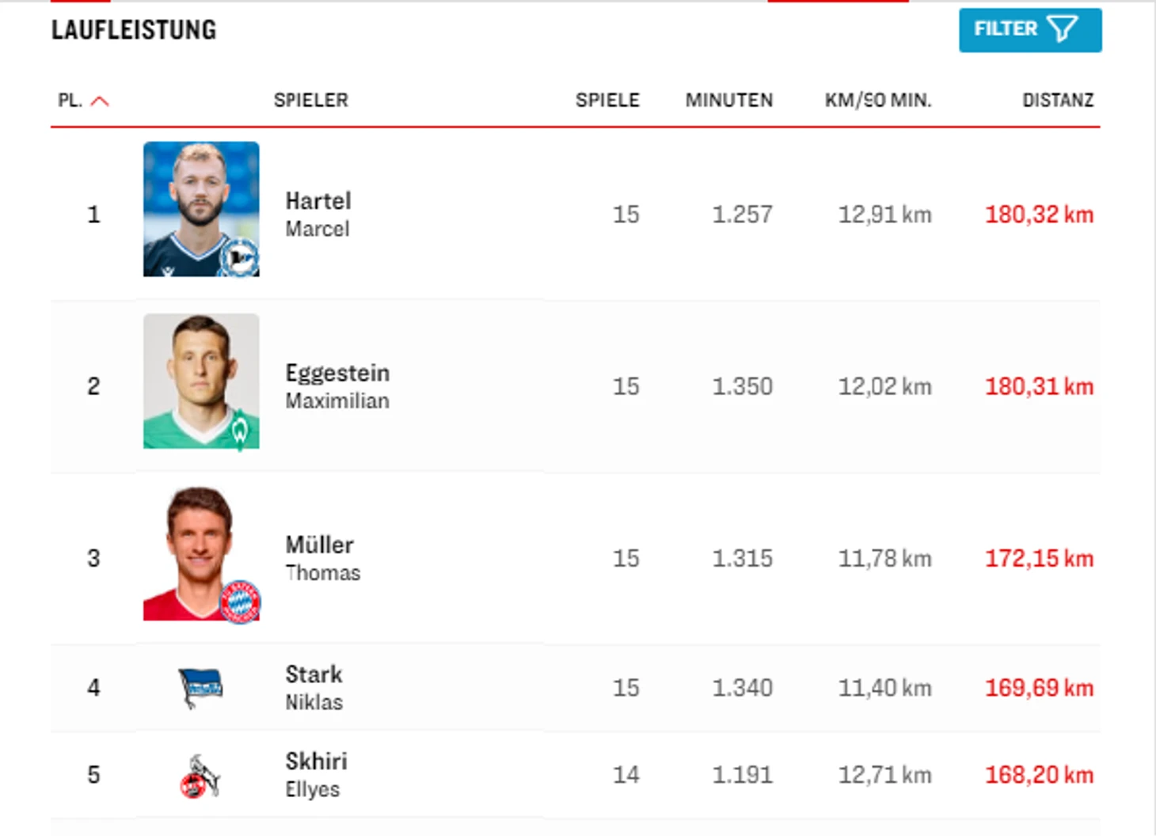Image resolution: width=1156 pixels, height=839 pixels.
Task: Open Stark Niklas player link
Action: (x=314, y=687)
